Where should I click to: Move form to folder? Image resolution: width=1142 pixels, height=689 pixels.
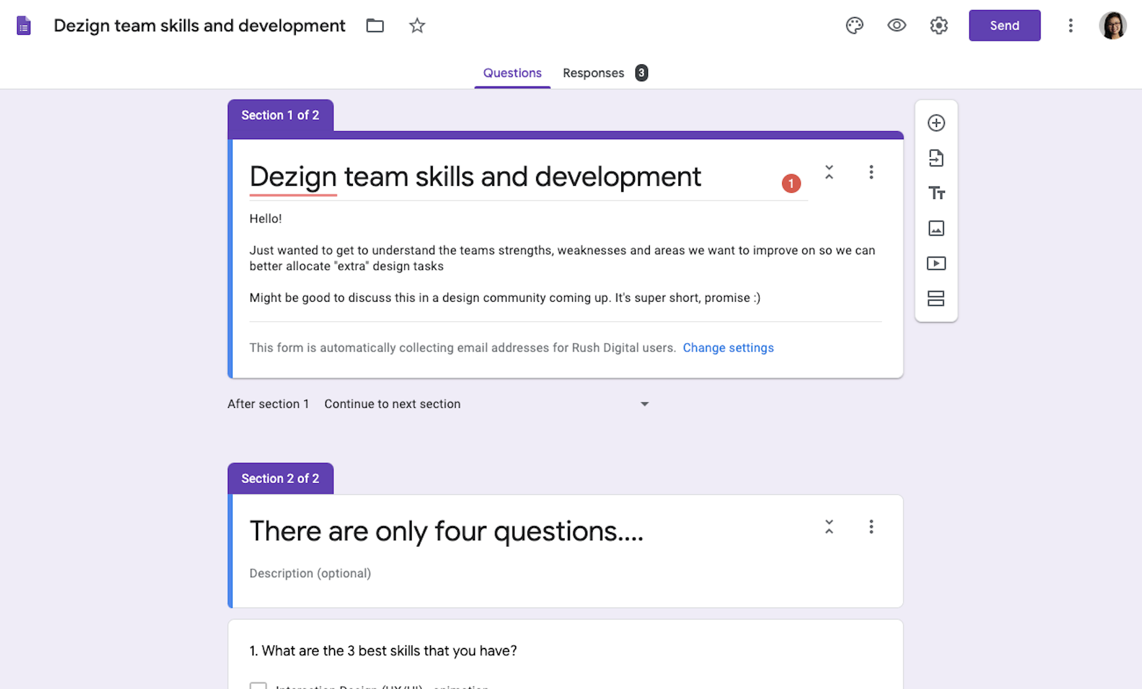(375, 26)
